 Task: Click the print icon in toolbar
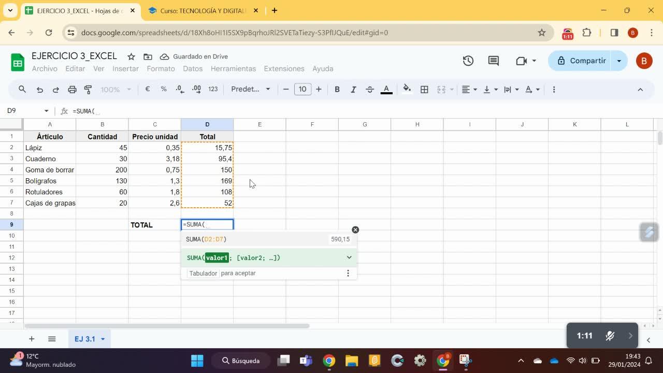(x=72, y=90)
